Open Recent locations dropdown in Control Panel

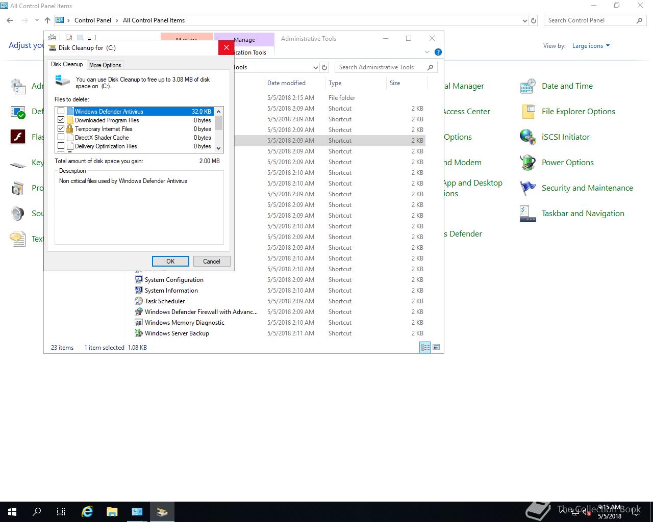37,20
